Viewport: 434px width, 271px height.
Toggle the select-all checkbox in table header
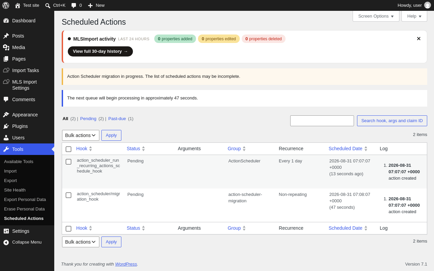68,149
